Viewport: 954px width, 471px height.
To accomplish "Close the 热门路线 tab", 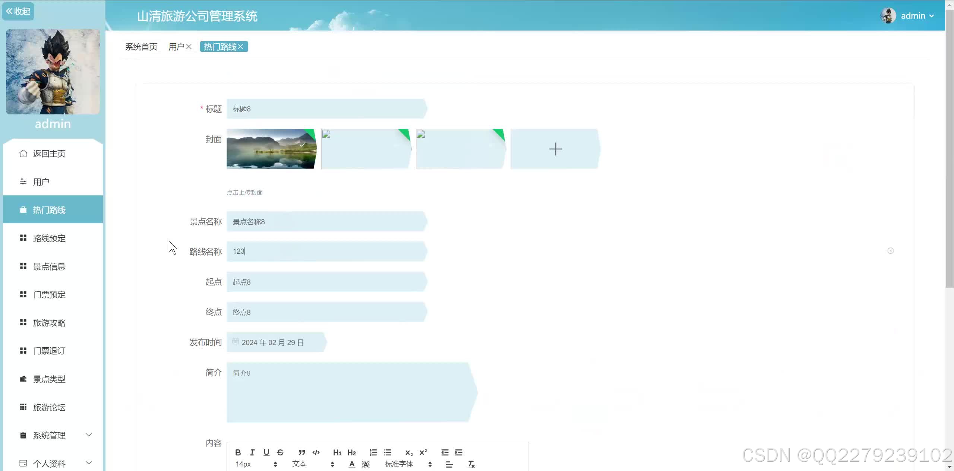I will [x=241, y=47].
